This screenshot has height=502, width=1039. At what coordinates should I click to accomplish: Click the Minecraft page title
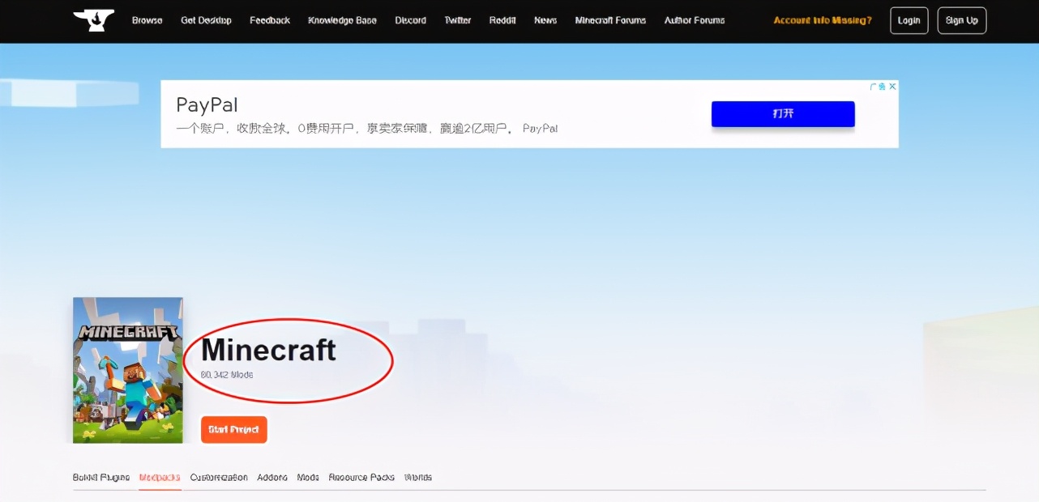point(268,350)
